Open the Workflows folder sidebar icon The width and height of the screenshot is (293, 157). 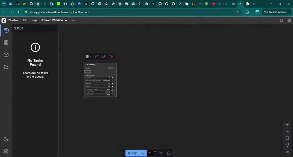click(x=6, y=67)
